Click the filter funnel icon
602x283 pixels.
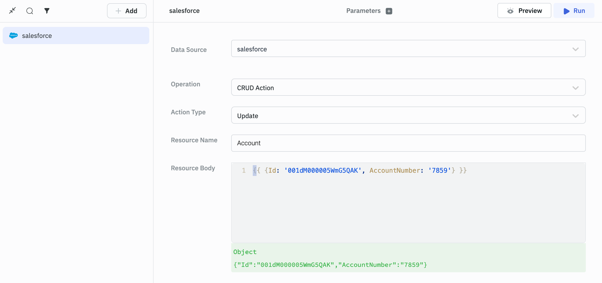pyautogui.click(x=47, y=11)
